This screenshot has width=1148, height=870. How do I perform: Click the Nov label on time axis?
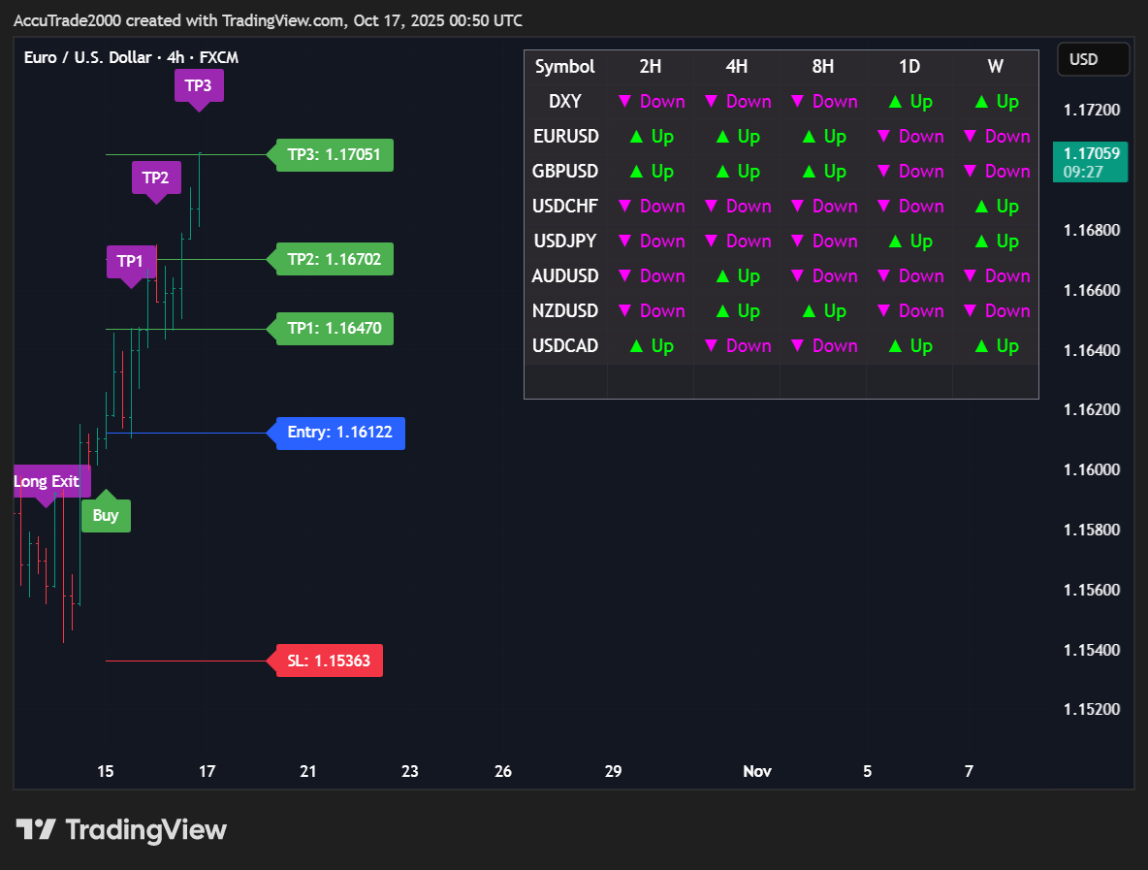[x=757, y=772]
